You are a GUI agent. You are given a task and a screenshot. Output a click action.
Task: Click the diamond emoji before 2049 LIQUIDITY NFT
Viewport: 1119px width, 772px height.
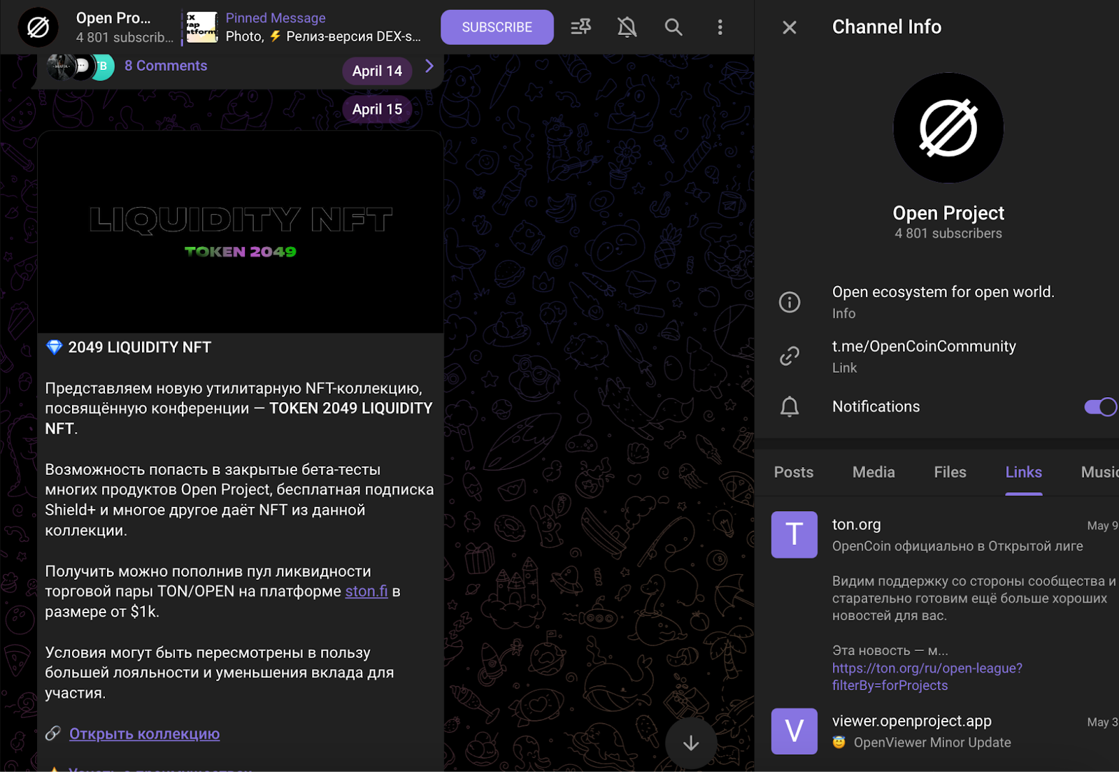[54, 347]
